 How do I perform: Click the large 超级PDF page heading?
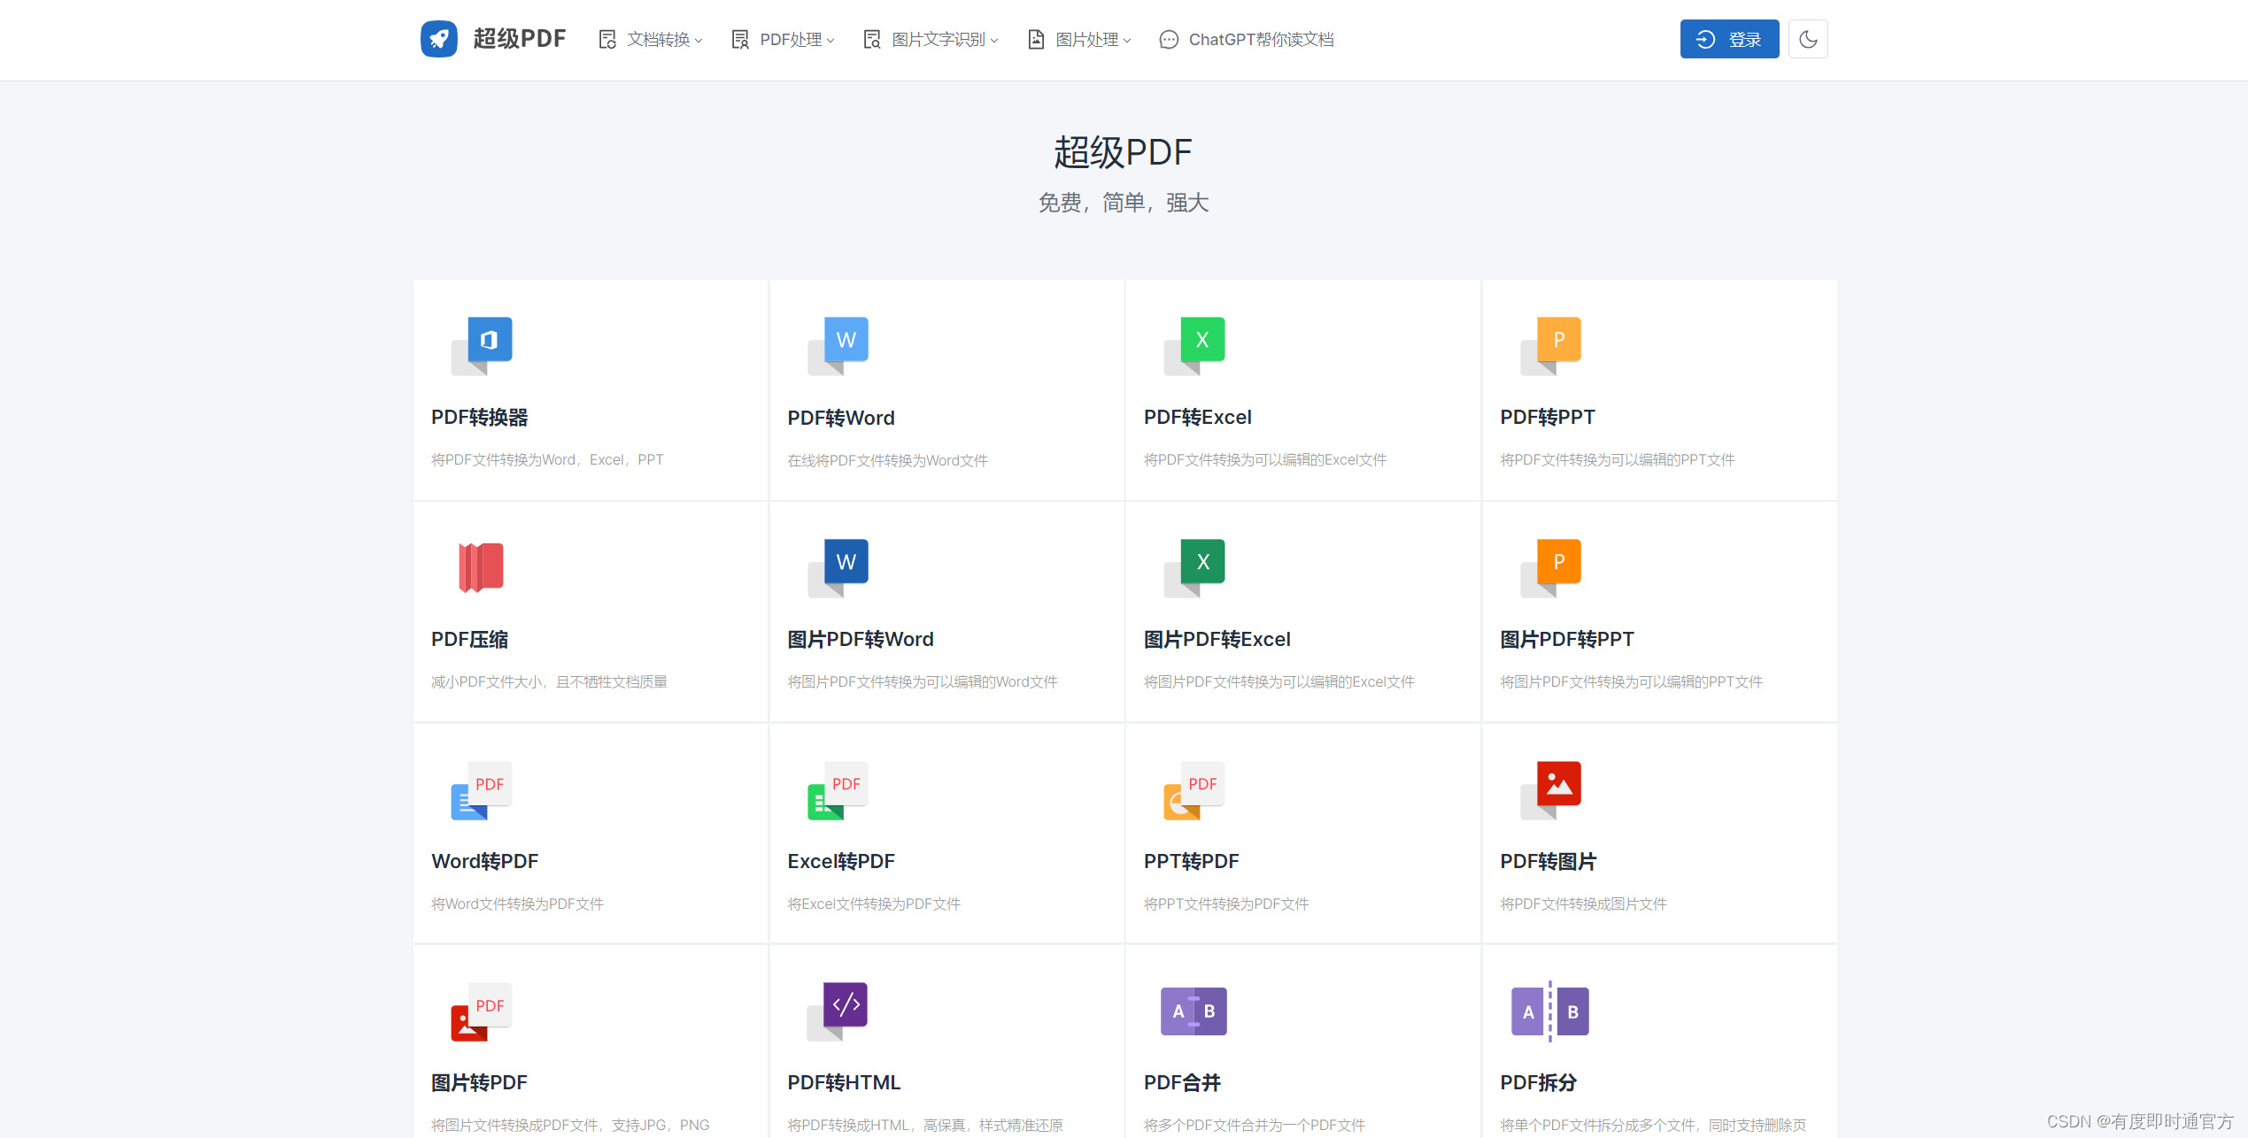(x=1124, y=152)
